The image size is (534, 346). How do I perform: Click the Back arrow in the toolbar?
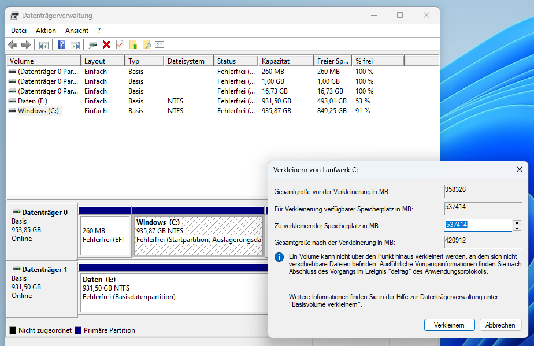click(x=13, y=44)
